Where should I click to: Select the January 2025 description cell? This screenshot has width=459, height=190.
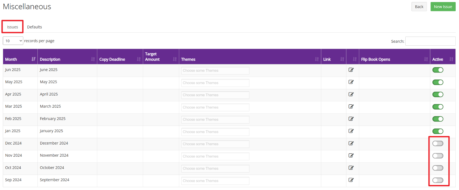(67, 132)
